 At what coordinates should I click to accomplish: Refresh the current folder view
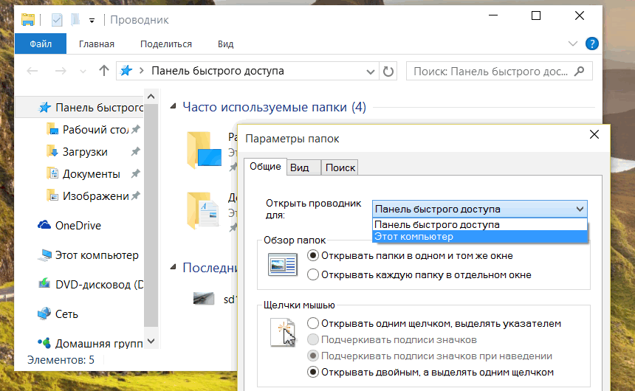tap(388, 71)
